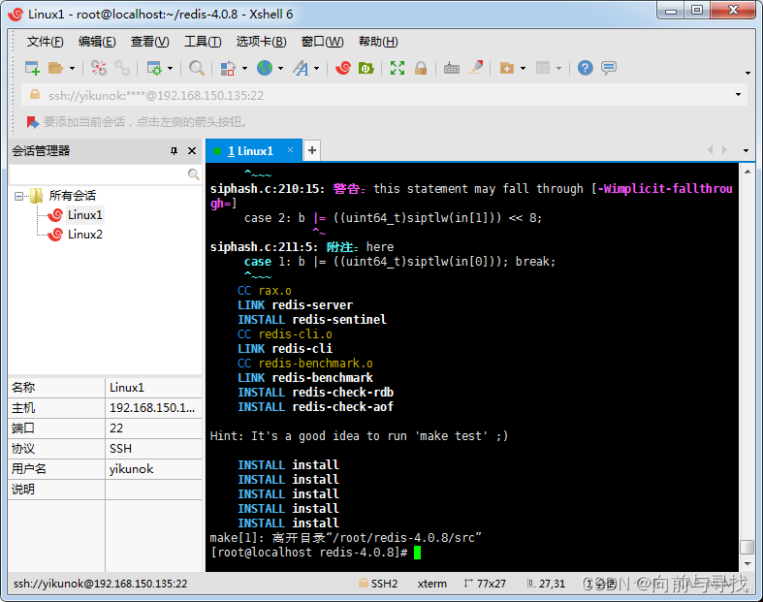Viewport: 763px width, 602px height.
Task: Click the 主机 value 192.168.150.1...
Action: 152,408
